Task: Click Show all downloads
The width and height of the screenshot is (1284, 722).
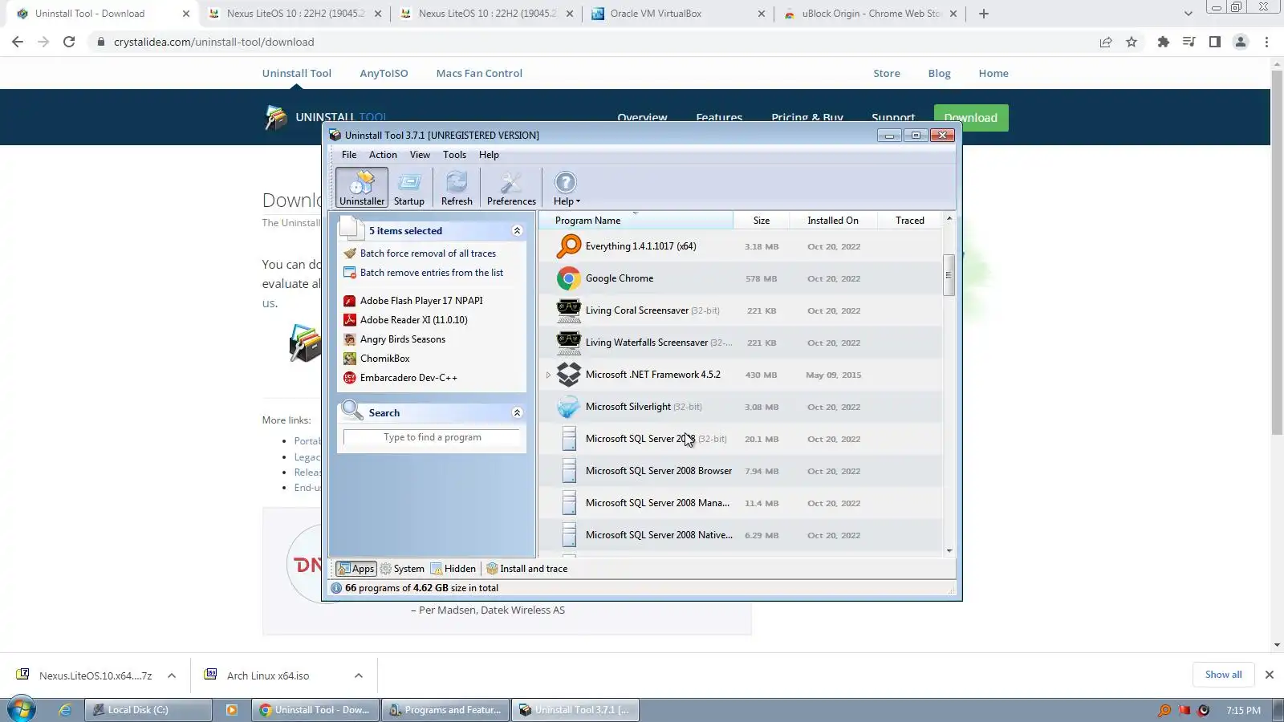Action: 1223,675
